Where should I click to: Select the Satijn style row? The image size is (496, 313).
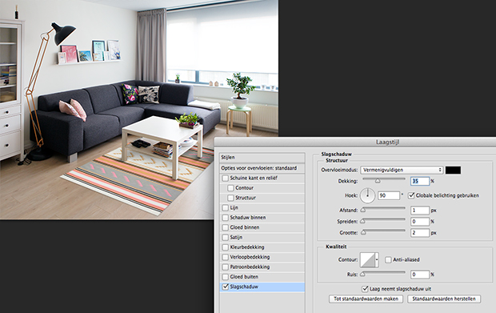[262, 238]
